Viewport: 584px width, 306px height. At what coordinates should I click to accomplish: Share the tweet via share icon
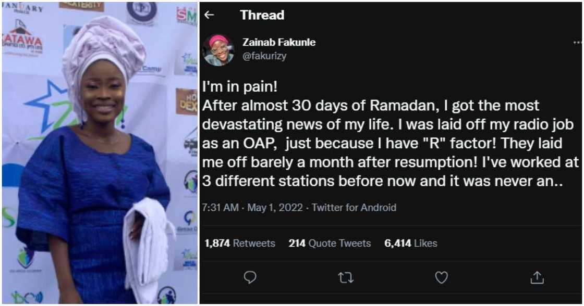[x=537, y=278]
